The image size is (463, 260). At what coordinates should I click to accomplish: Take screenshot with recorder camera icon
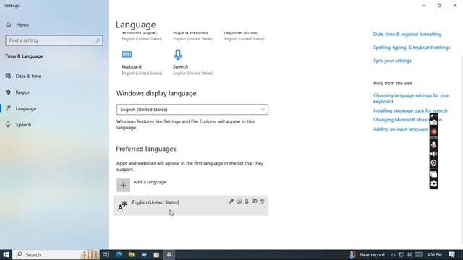tap(433, 122)
